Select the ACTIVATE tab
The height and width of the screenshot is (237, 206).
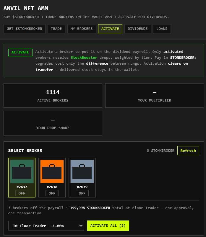click(110, 29)
